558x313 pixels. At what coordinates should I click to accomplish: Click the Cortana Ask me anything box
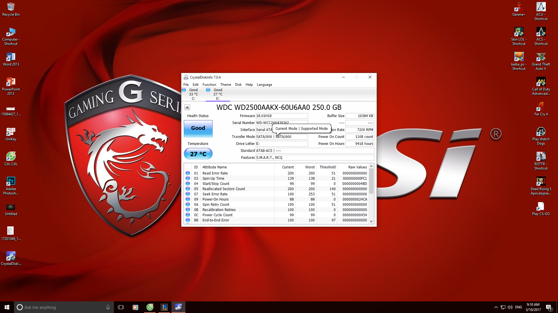(x=64, y=307)
